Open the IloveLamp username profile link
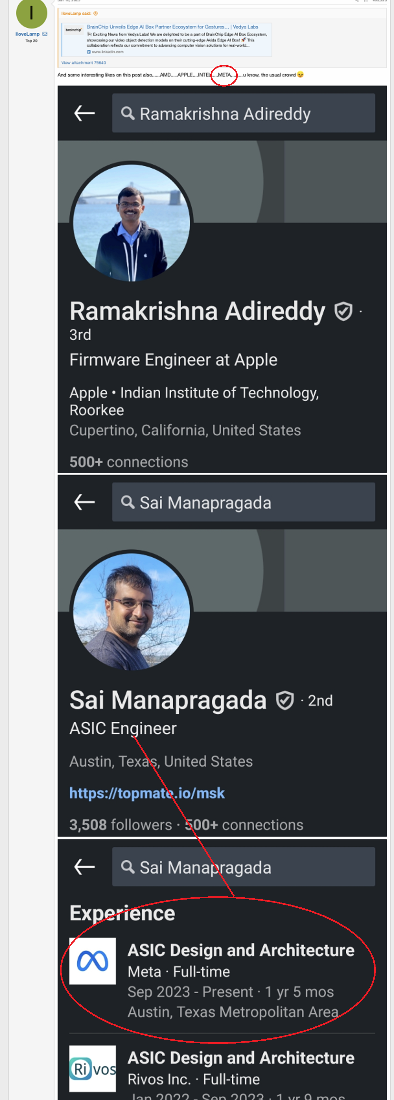 click(x=27, y=34)
